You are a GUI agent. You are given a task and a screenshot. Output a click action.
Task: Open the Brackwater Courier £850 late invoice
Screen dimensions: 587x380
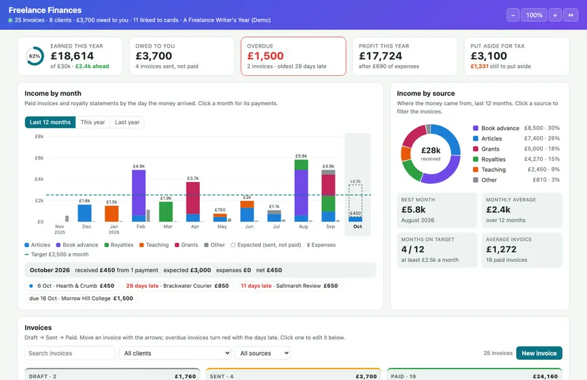(x=177, y=286)
